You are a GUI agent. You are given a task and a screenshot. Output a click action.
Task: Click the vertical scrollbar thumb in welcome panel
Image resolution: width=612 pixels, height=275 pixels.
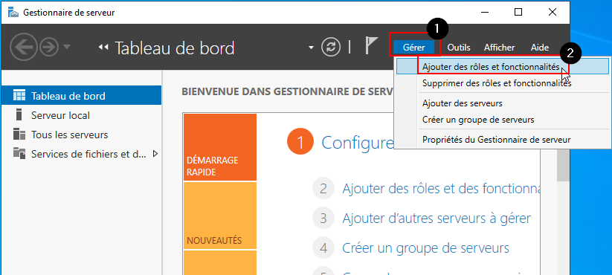point(563,164)
